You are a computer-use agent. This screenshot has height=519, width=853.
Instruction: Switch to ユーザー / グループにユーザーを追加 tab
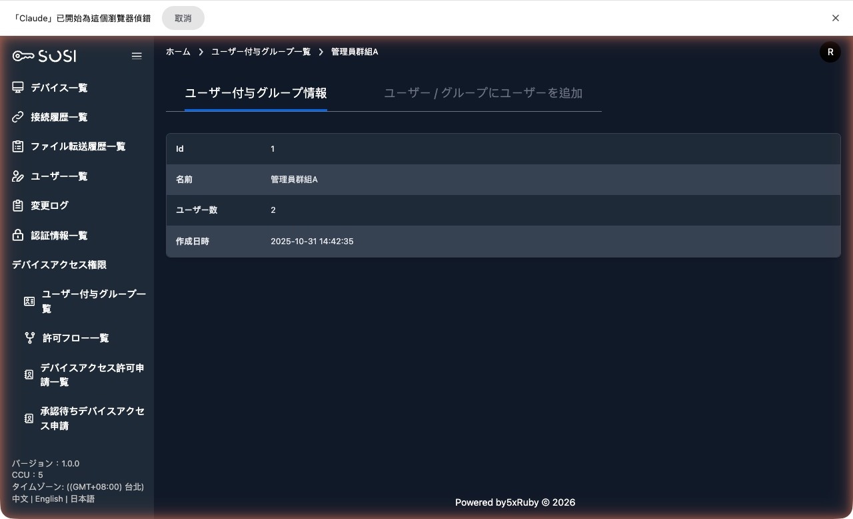482,93
